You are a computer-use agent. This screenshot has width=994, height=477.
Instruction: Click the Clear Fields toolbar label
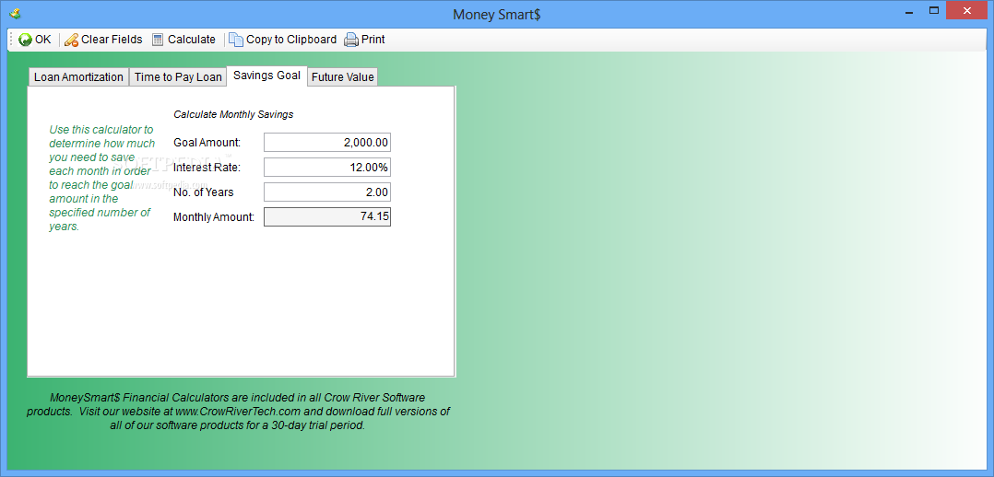pos(112,40)
